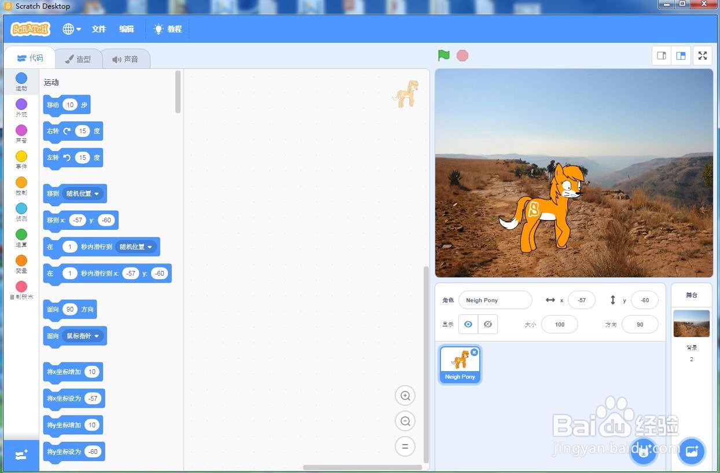This screenshot has width=720, height=473.
Task: Select the 外观 looks category
Action: 21,108
